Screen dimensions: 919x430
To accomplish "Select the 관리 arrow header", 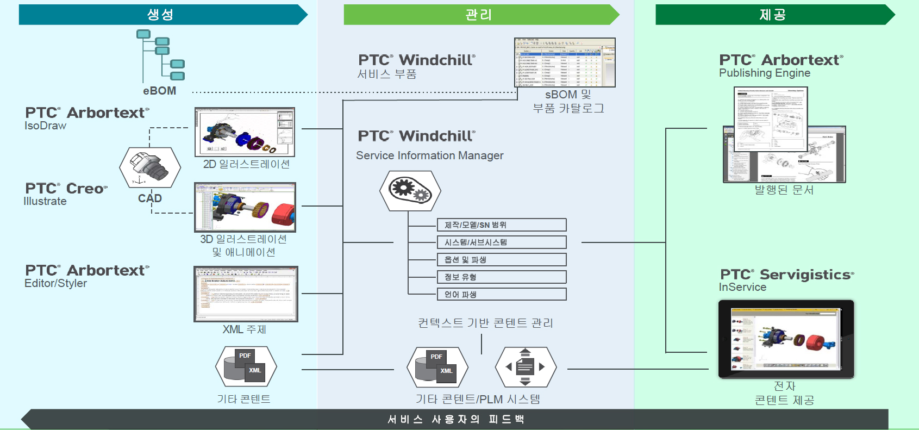I will pyautogui.click(x=479, y=15).
